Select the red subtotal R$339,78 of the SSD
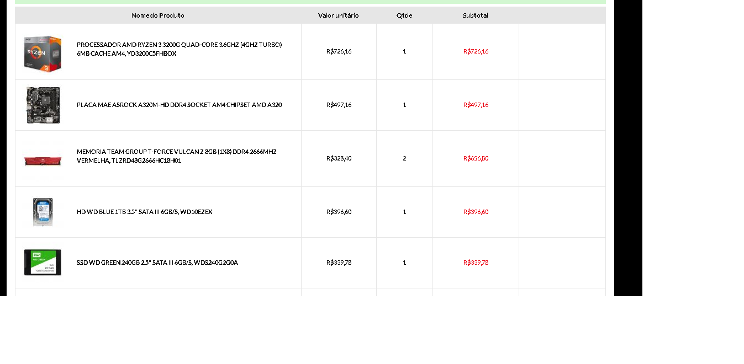 [476, 263]
